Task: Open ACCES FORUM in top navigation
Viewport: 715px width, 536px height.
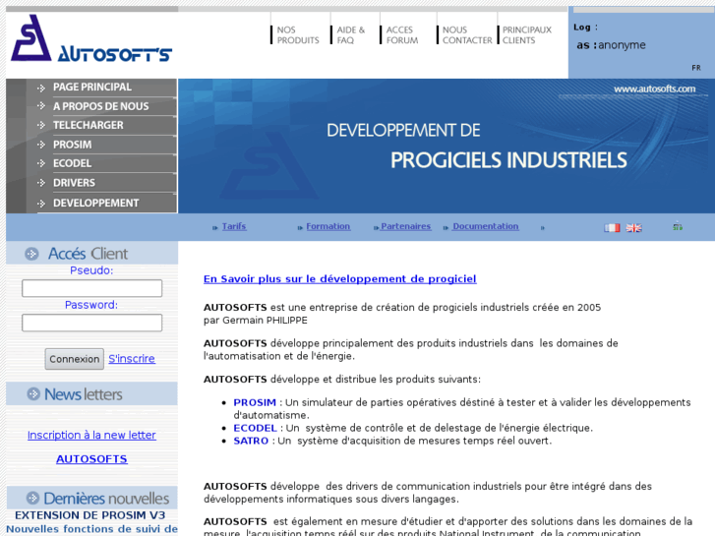Action: tap(401, 35)
